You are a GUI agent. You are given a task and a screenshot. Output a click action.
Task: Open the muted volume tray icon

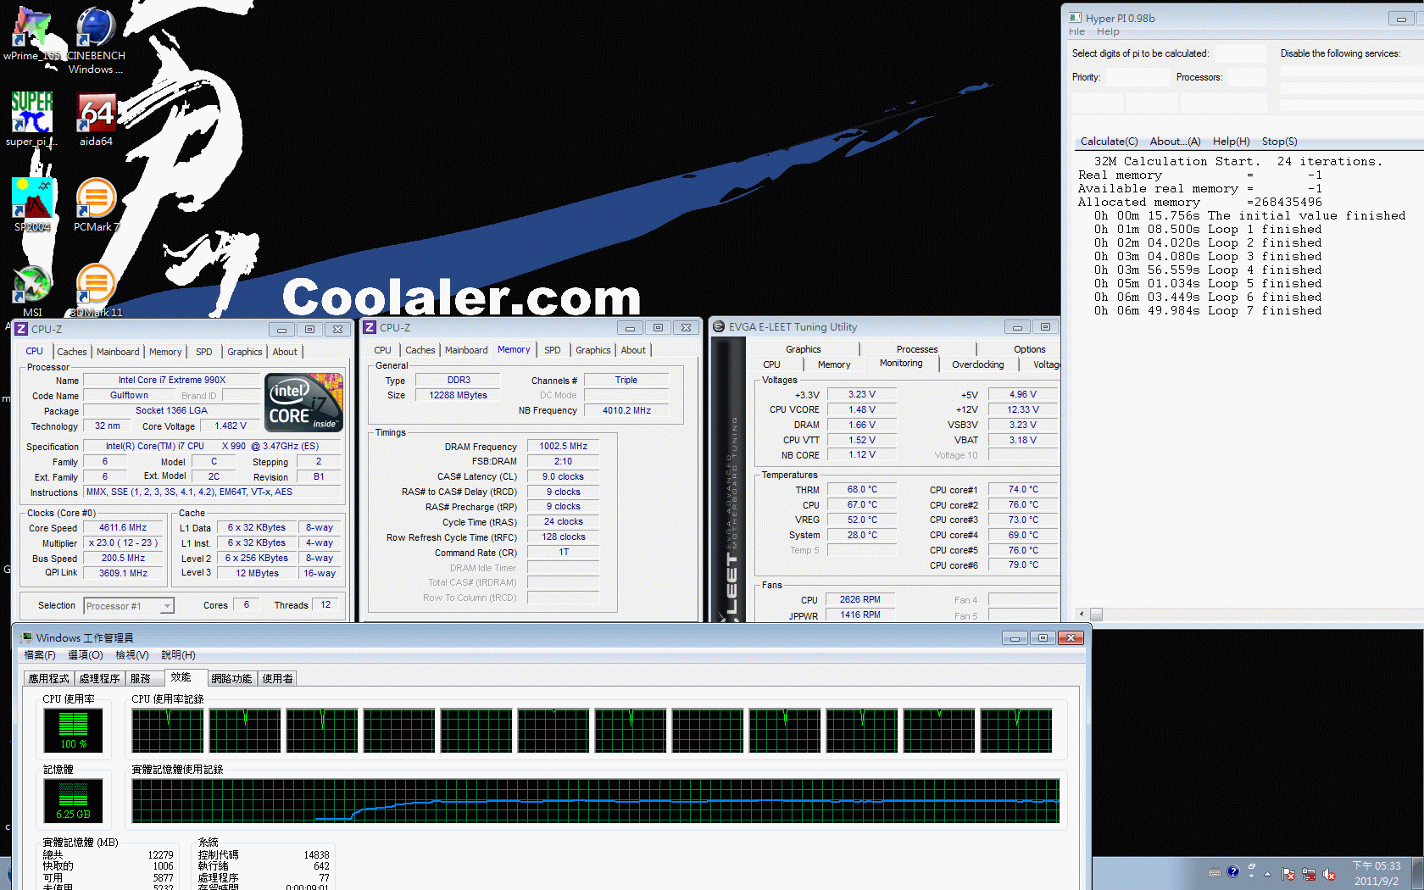tap(1329, 874)
